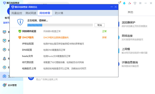Click the 阻止广告弹出清爽上网 text
Image resolution: width=155 pixels, height=94 pixels.
tap(47, 79)
